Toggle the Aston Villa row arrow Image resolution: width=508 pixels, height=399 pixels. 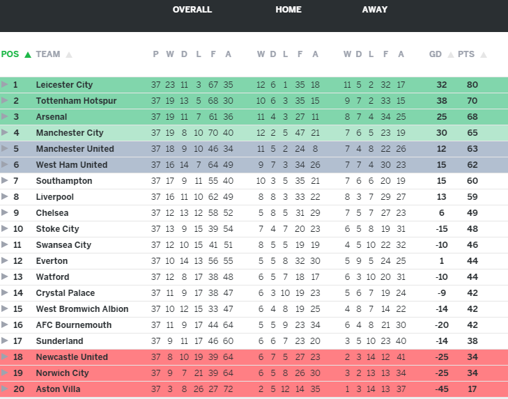click(x=5, y=389)
